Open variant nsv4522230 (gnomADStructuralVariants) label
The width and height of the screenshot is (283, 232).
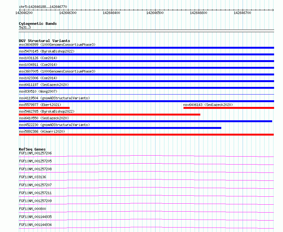54,125
